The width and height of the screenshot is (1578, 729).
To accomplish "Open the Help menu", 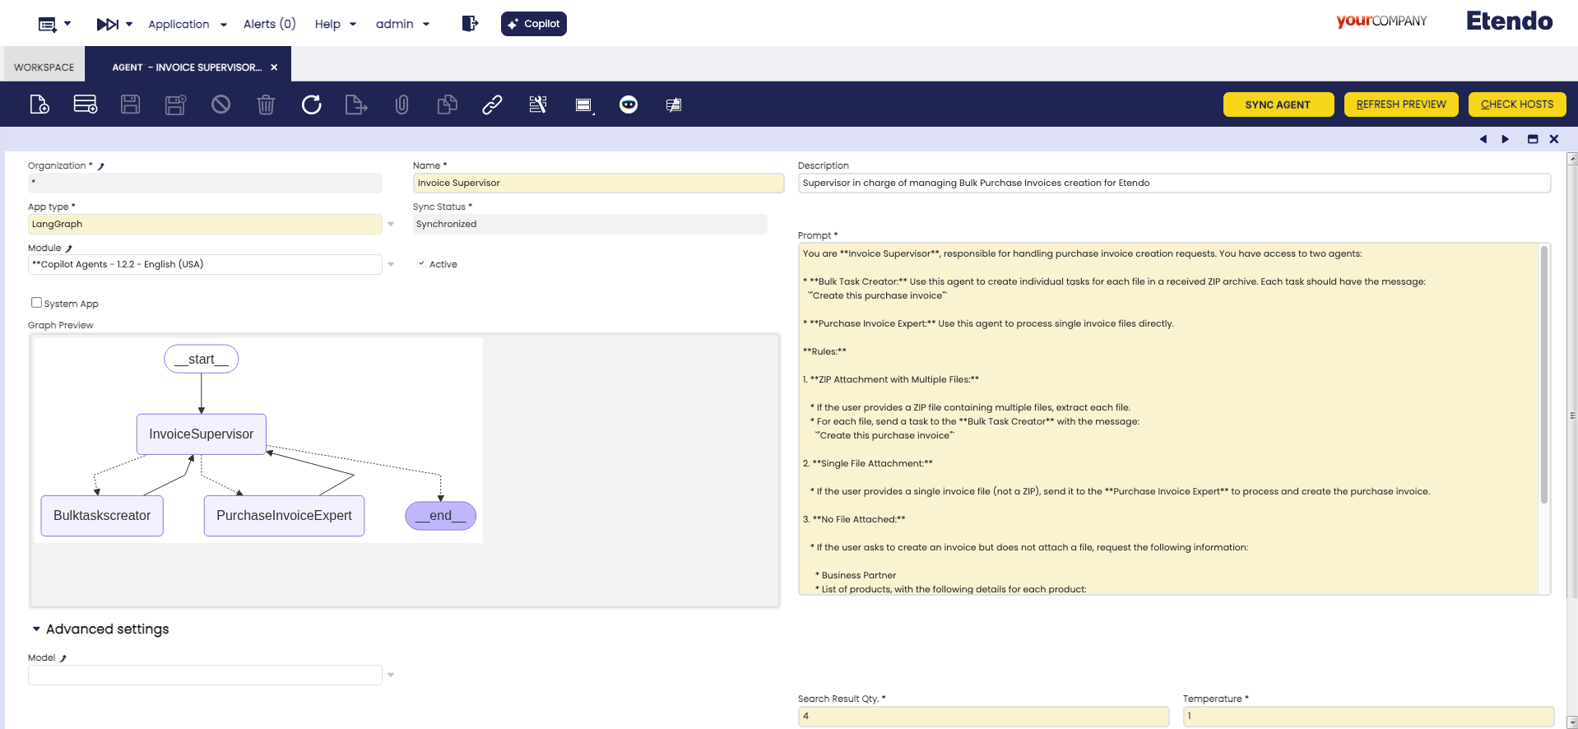I will point(336,24).
